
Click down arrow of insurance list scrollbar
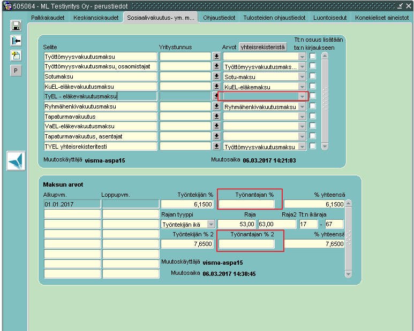(325, 147)
